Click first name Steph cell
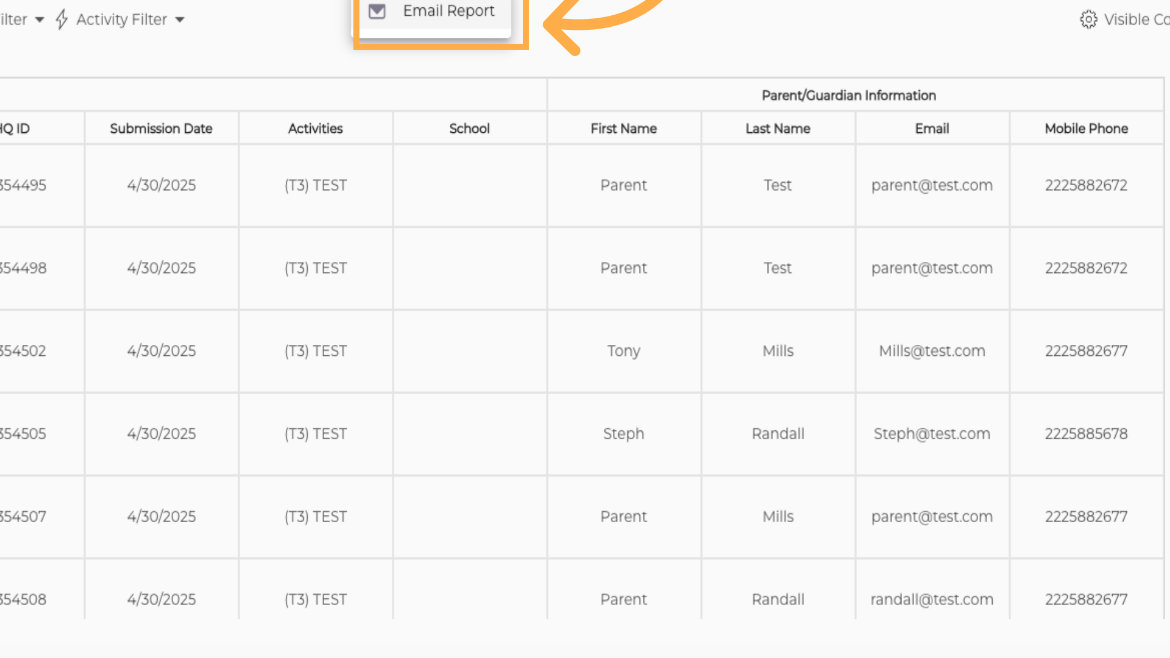 click(624, 434)
